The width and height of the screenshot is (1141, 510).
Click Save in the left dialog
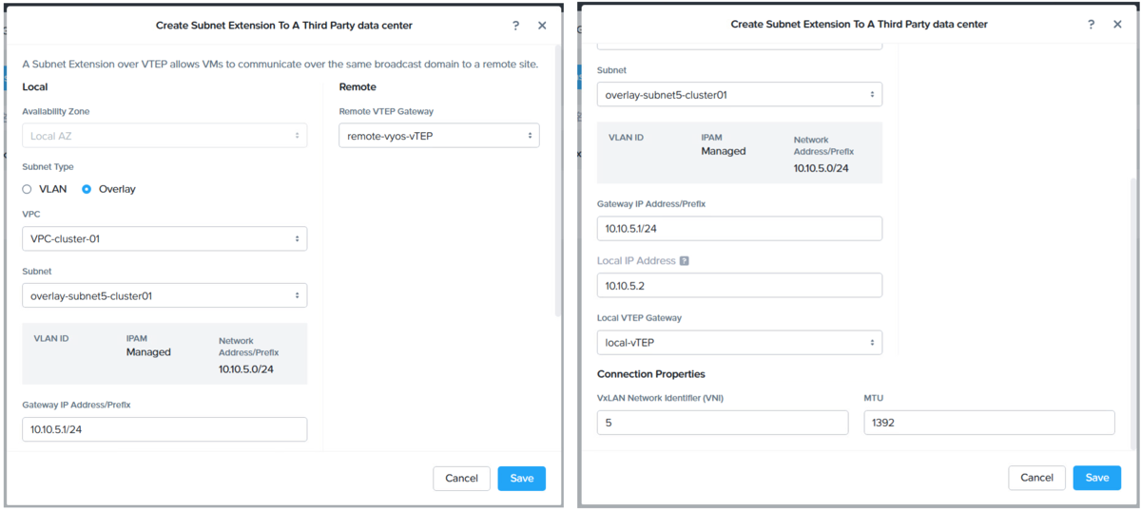522,478
